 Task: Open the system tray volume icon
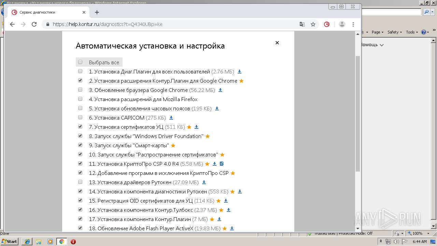[396, 242]
